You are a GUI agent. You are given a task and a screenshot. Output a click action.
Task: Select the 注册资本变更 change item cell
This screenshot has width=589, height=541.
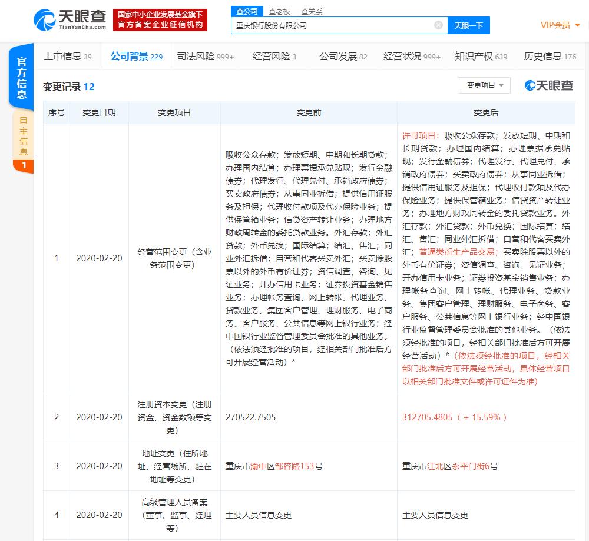174,417
